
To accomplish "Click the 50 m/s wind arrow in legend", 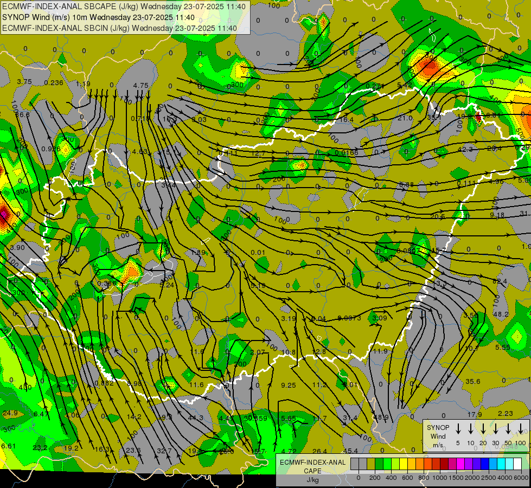I will point(508,428).
